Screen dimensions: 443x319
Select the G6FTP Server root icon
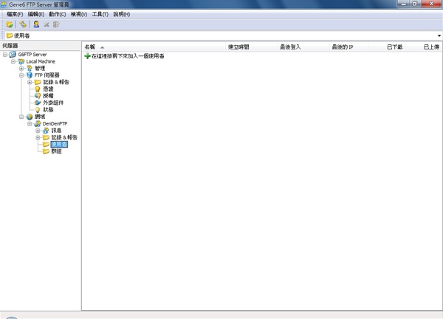[x=13, y=54]
